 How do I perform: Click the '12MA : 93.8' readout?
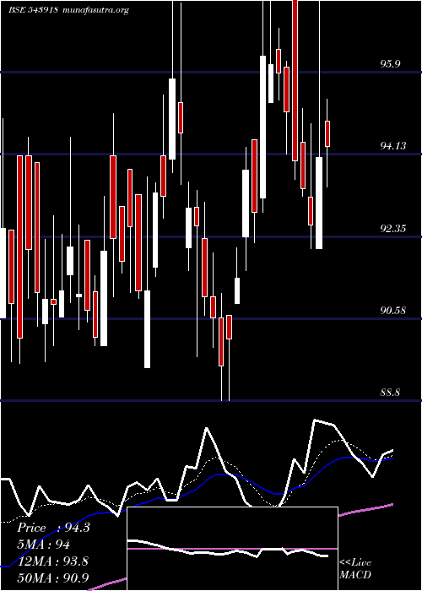pos(52,561)
